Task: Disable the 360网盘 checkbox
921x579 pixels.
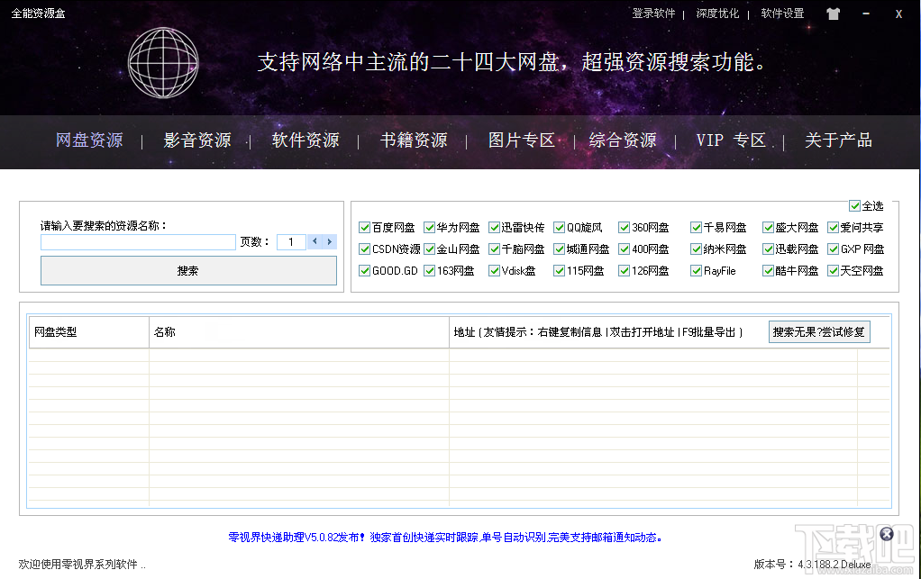Action: pyautogui.click(x=624, y=228)
